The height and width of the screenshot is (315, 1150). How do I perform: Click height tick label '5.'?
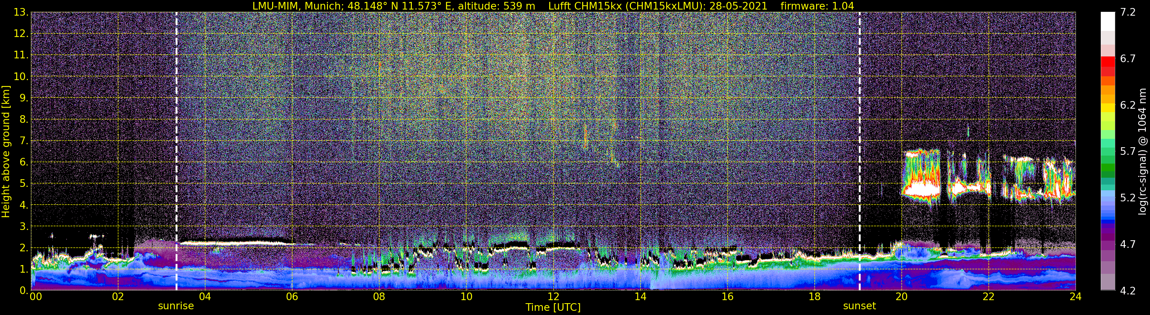pyautogui.click(x=24, y=183)
